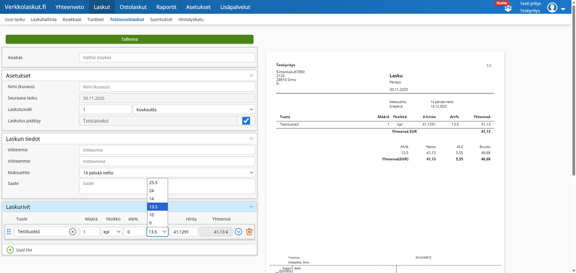
Task: Clear the Testituote2 product field
Action: pos(73,232)
